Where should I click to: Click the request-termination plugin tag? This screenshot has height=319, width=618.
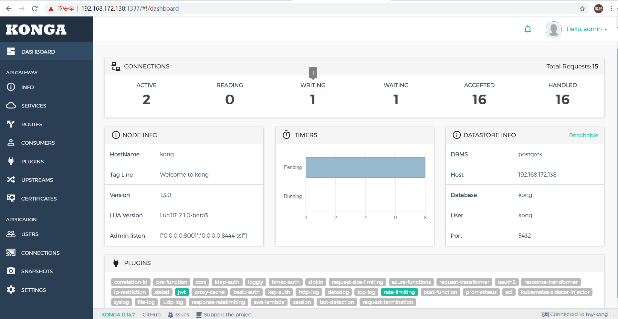pos(388,302)
